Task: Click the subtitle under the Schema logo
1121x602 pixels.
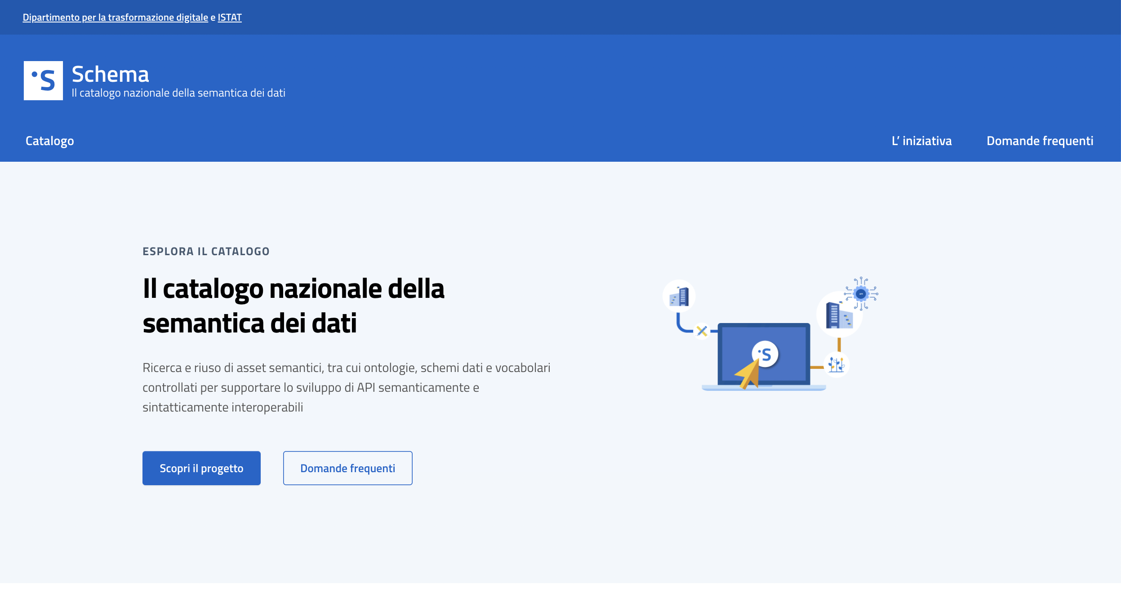Action: (x=178, y=93)
